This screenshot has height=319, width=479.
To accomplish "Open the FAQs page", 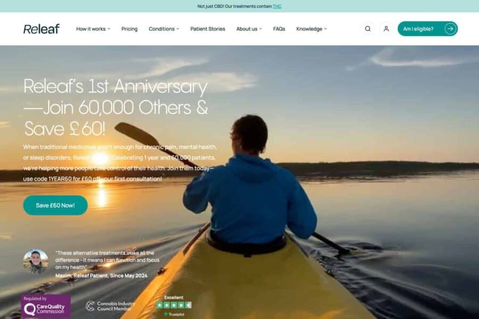I will (279, 29).
